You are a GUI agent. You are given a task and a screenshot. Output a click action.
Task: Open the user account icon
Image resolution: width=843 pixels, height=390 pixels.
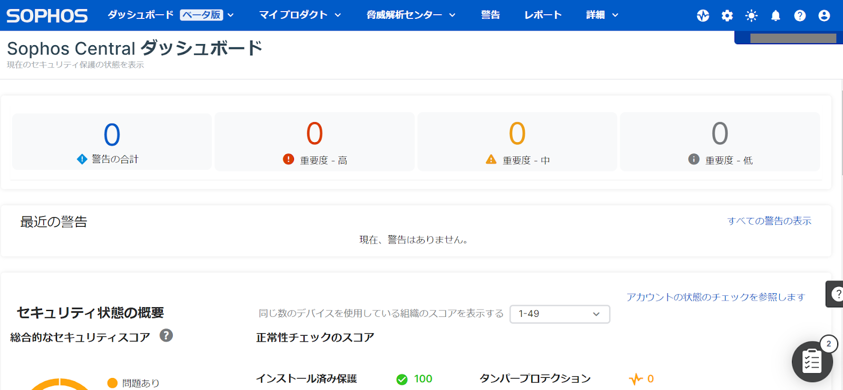coord(824,16)
